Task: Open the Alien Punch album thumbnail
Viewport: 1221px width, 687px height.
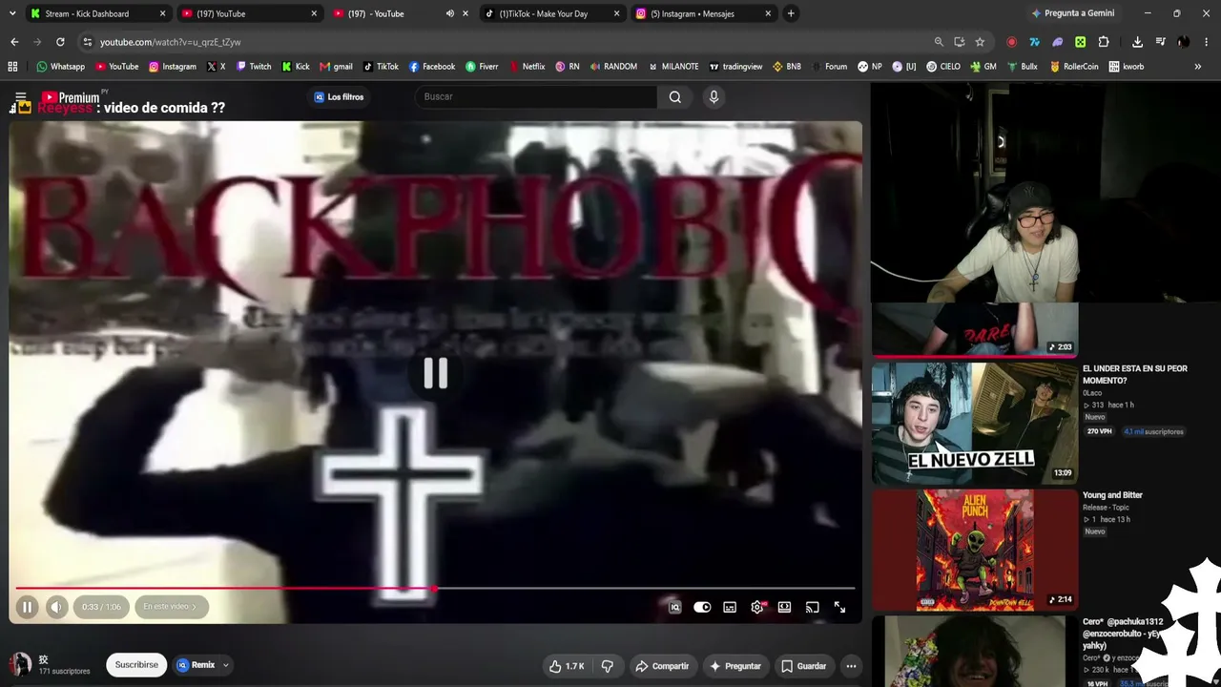Action: (x=975, y=550)
